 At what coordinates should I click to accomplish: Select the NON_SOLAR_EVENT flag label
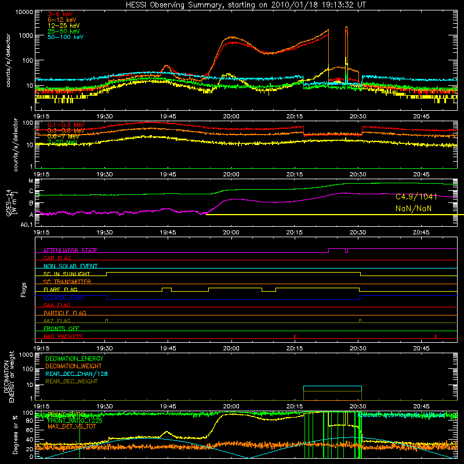click(70, 266)
